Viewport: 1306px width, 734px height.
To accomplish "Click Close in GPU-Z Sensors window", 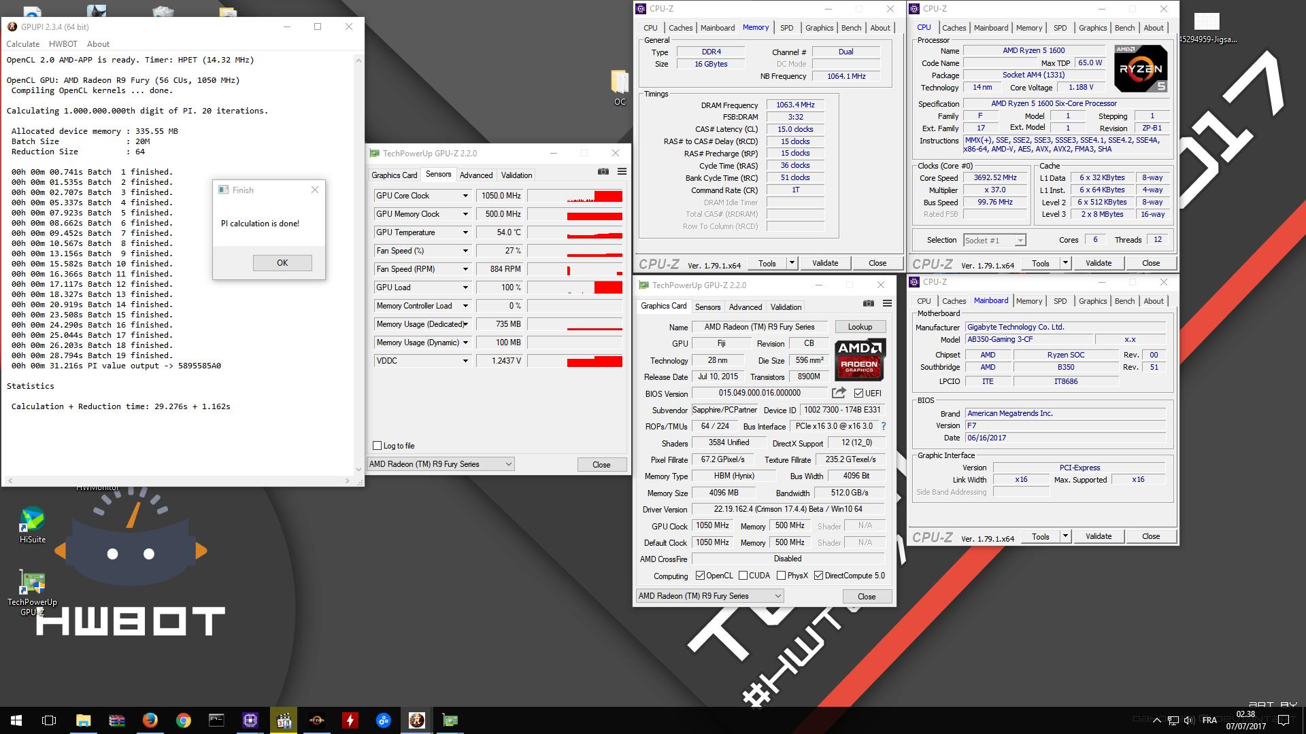I will tap(601, 465).
